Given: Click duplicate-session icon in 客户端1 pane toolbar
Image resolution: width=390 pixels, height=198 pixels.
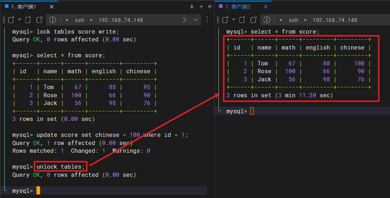Looking at the screenshot, I should (x=39, y=20).
